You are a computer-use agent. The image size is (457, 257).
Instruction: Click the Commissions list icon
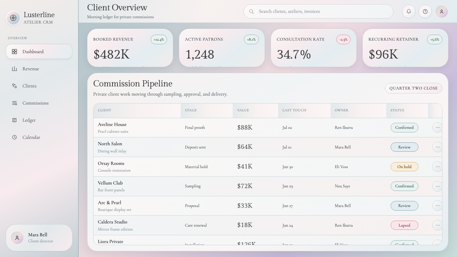pyautogui.click(x=14, y=103)
